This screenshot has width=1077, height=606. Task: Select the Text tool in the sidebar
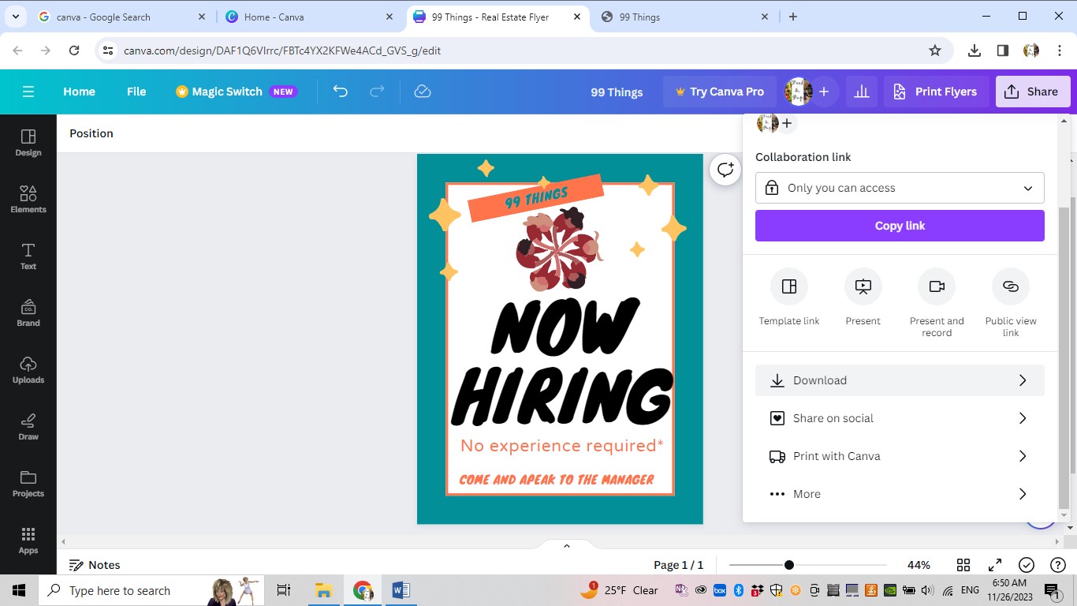(28, 256)
